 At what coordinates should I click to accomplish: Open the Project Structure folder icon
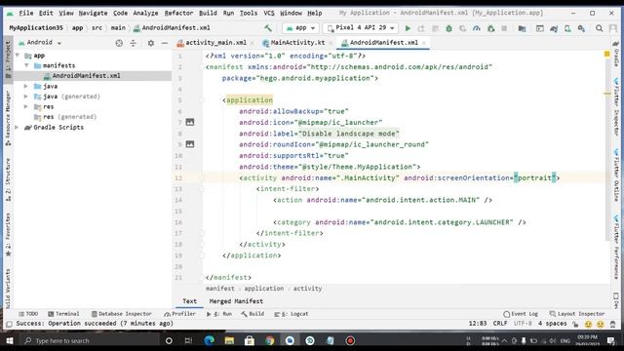(x=522, y=28)
